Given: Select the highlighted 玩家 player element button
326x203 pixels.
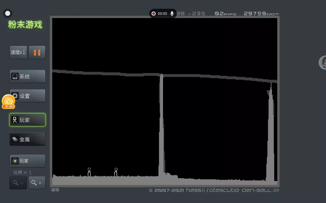Looking at the screenshot, I should (27, 120).
